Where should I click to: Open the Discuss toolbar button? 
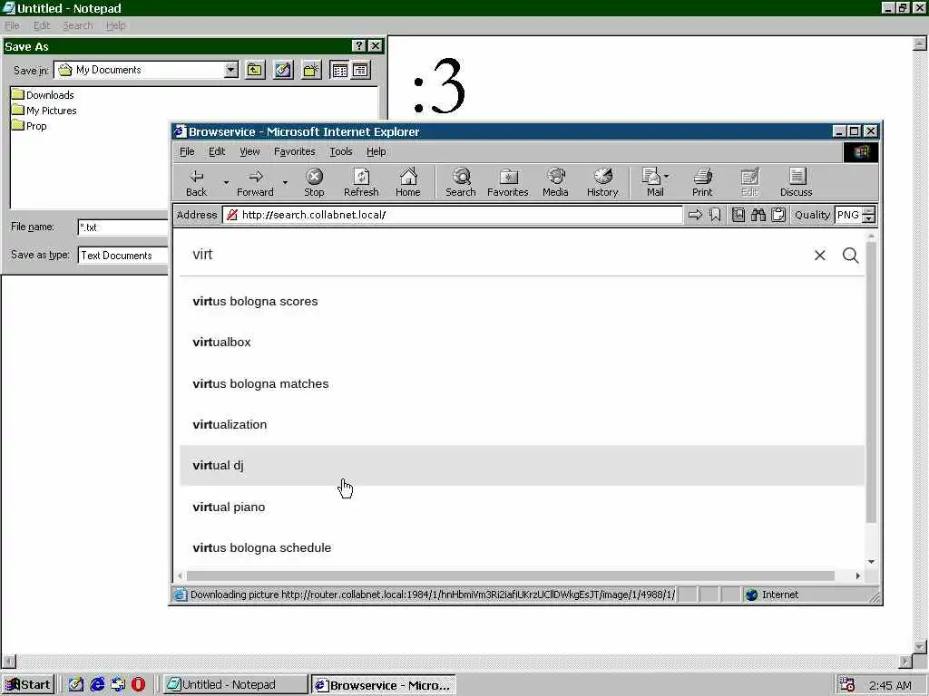[x=797, y=182]
